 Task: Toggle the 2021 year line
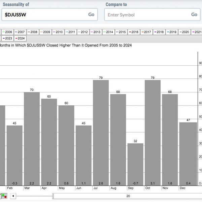coord(197,32)
